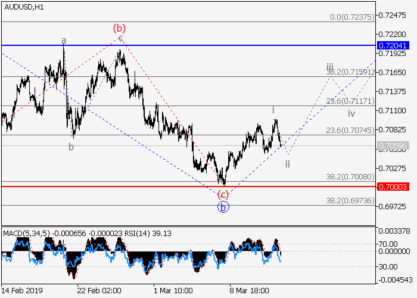Select the 0.0(0.72375) Fibonacci level label
This screenshot has width=417, height=298.
point(352,17)
